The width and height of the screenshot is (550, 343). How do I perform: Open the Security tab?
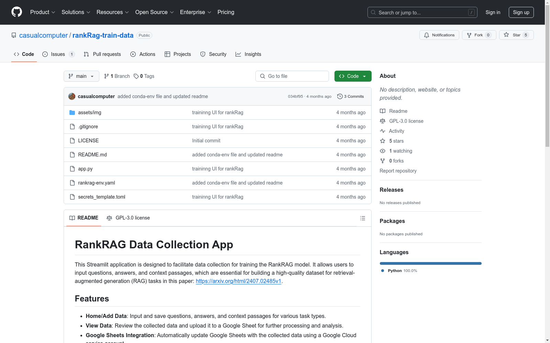[213, 54]
